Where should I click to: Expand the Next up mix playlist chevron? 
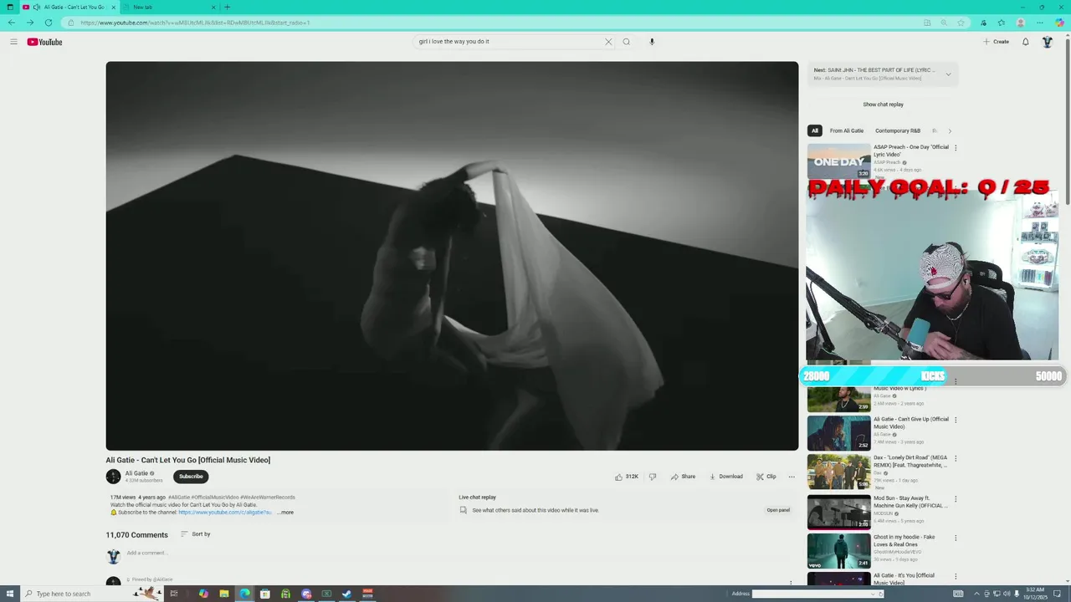948,74
